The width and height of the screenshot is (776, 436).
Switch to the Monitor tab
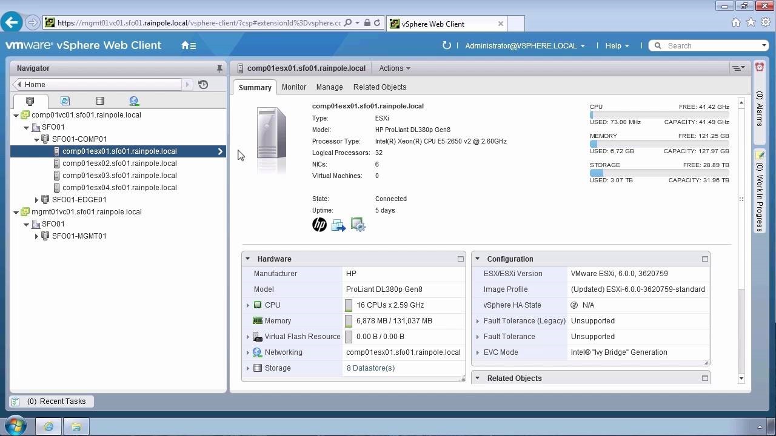click(293, 87)
